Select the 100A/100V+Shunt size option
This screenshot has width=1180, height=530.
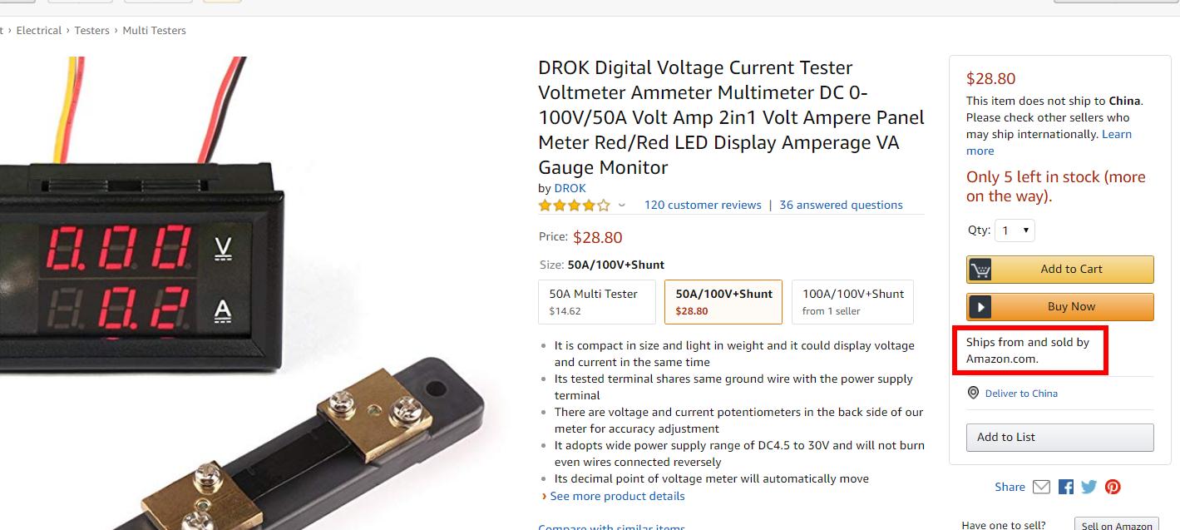coord(852,301)
